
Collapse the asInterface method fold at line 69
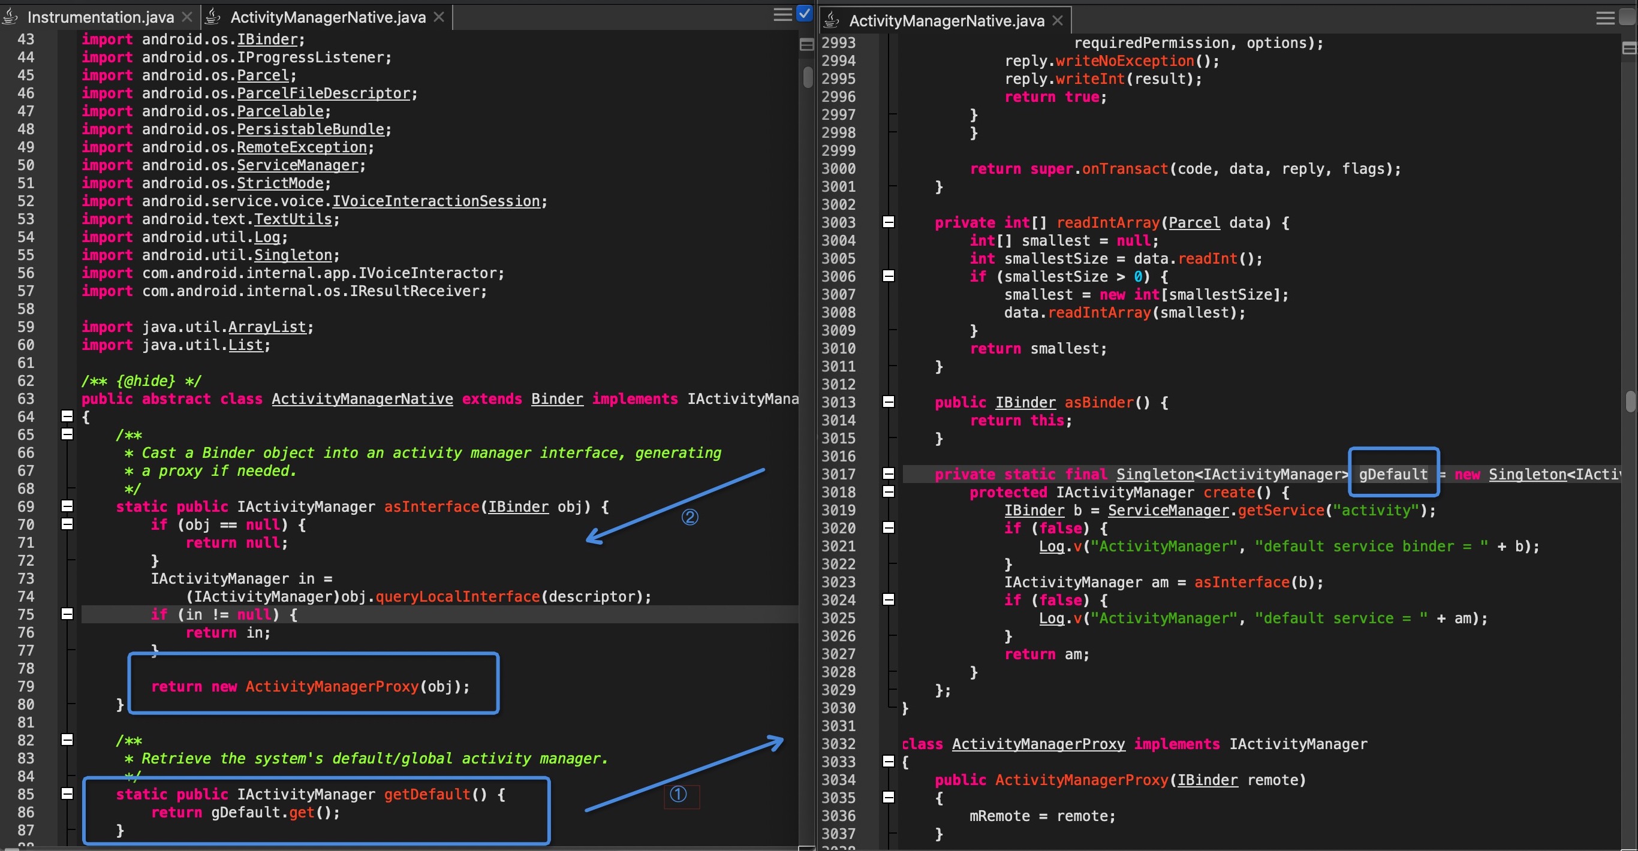[67, 506]
